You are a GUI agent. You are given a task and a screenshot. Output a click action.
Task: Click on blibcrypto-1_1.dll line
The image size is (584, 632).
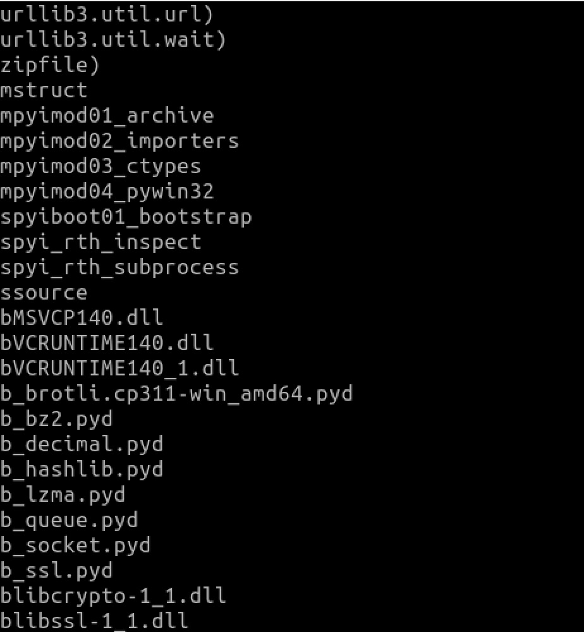pyautogui.click(x=113, y=595)
